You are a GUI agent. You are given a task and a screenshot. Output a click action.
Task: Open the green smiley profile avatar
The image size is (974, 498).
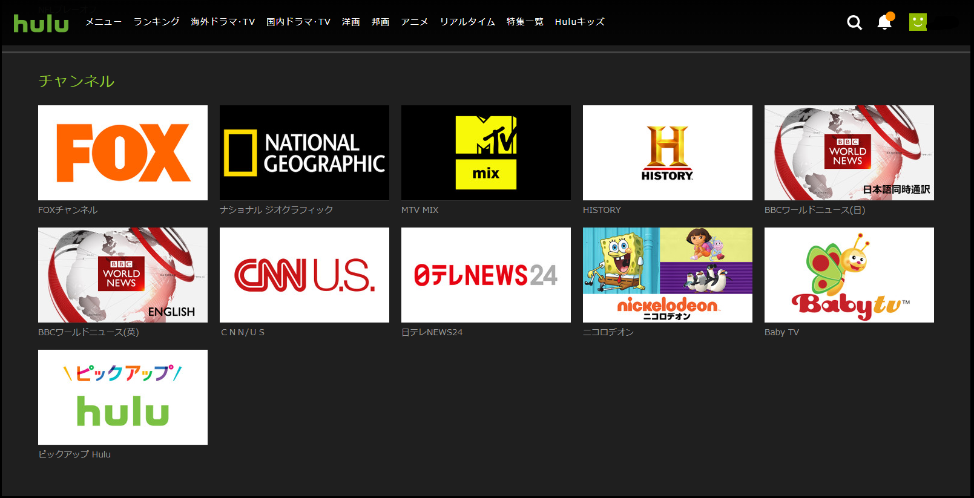918,22
